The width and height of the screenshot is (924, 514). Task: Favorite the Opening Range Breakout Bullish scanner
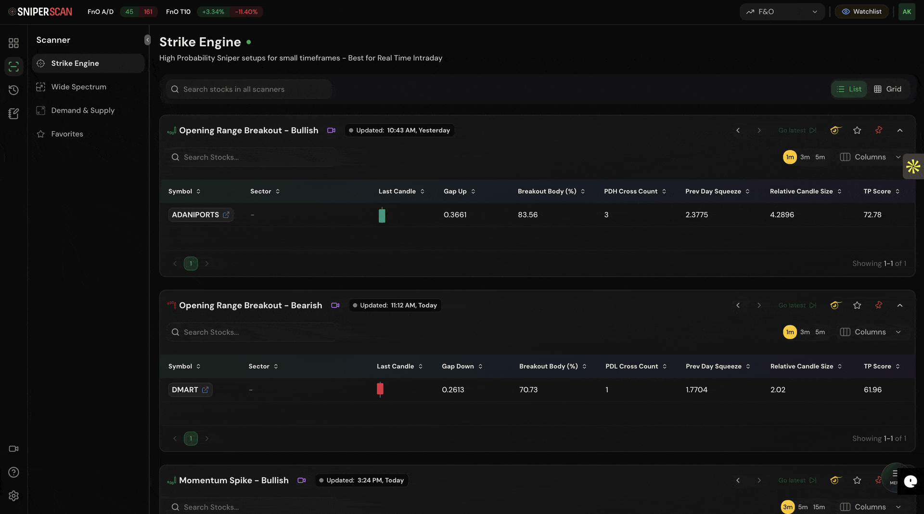857,131
